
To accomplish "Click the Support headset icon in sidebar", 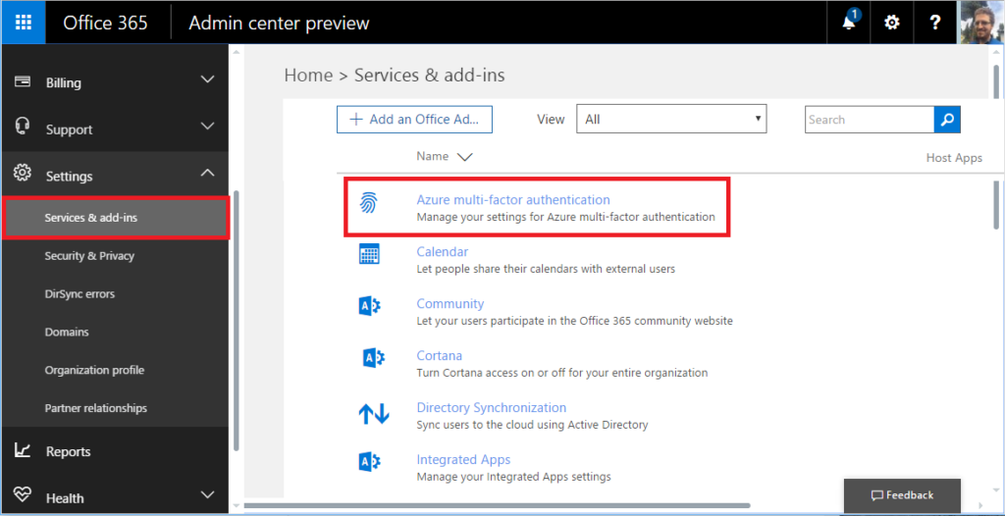I will coord(23,127).
